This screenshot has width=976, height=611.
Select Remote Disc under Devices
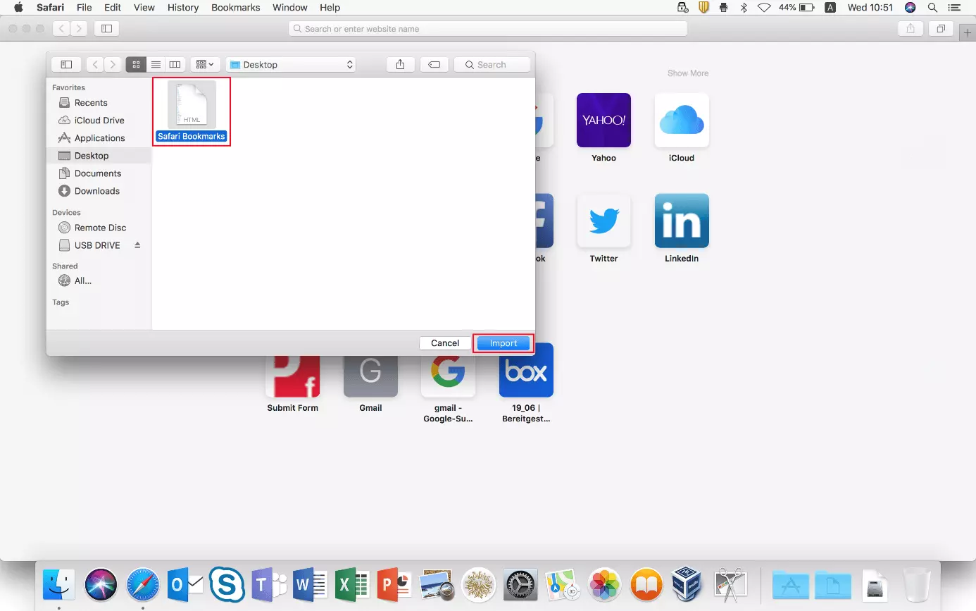(100, 228)
